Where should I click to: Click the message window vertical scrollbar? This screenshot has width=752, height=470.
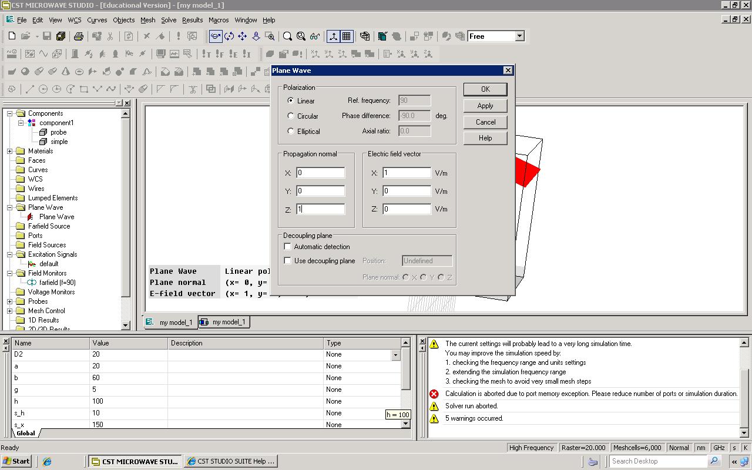coord(744,388)
